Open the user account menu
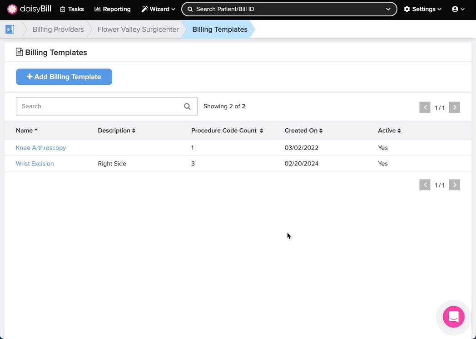 click(458, 9)
